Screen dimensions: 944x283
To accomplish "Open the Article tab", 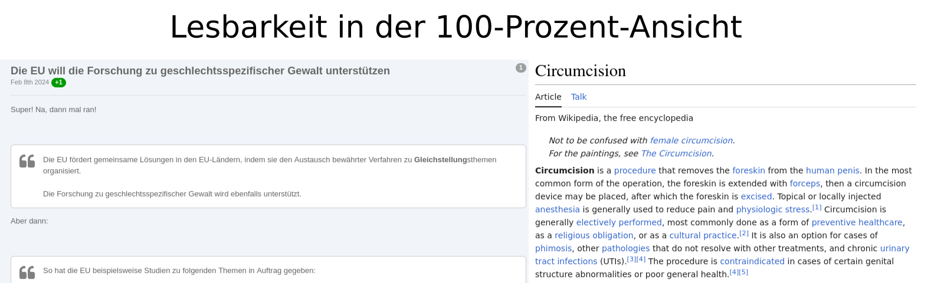I will pyautogui.click(x=548, y=97).
